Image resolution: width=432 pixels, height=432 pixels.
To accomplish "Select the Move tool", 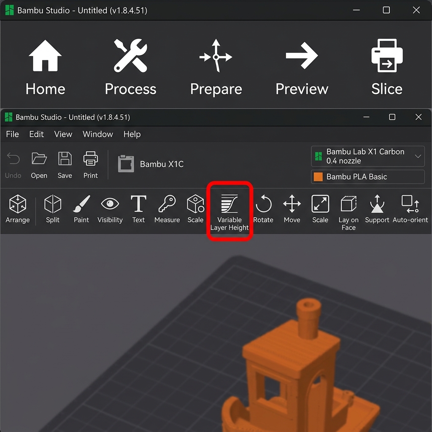I will [x=292, y=209].
